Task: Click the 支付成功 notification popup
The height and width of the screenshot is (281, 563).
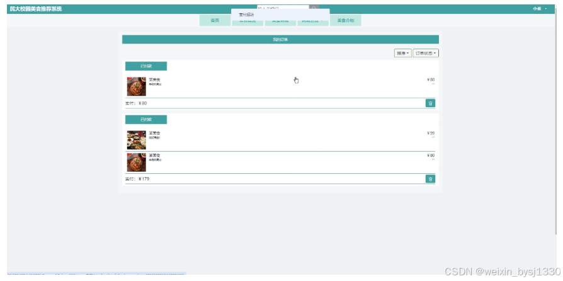Action: click(280, 14)
